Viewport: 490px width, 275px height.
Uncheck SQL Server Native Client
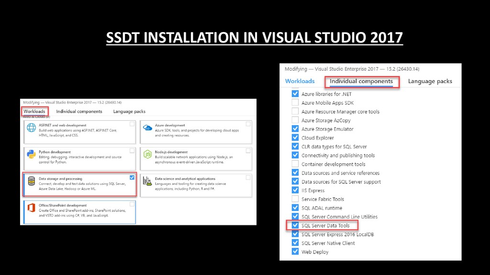[295, 243]
